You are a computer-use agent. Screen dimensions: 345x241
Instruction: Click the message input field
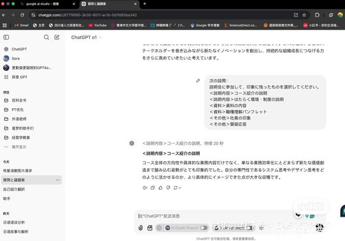pyautogui.click(x=215, y=216)
